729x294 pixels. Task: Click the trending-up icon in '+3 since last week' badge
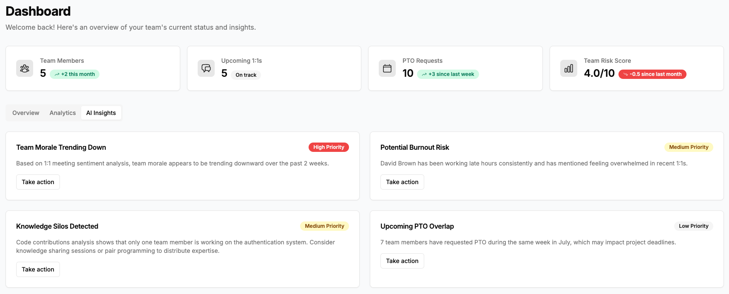tap(424, 74)
